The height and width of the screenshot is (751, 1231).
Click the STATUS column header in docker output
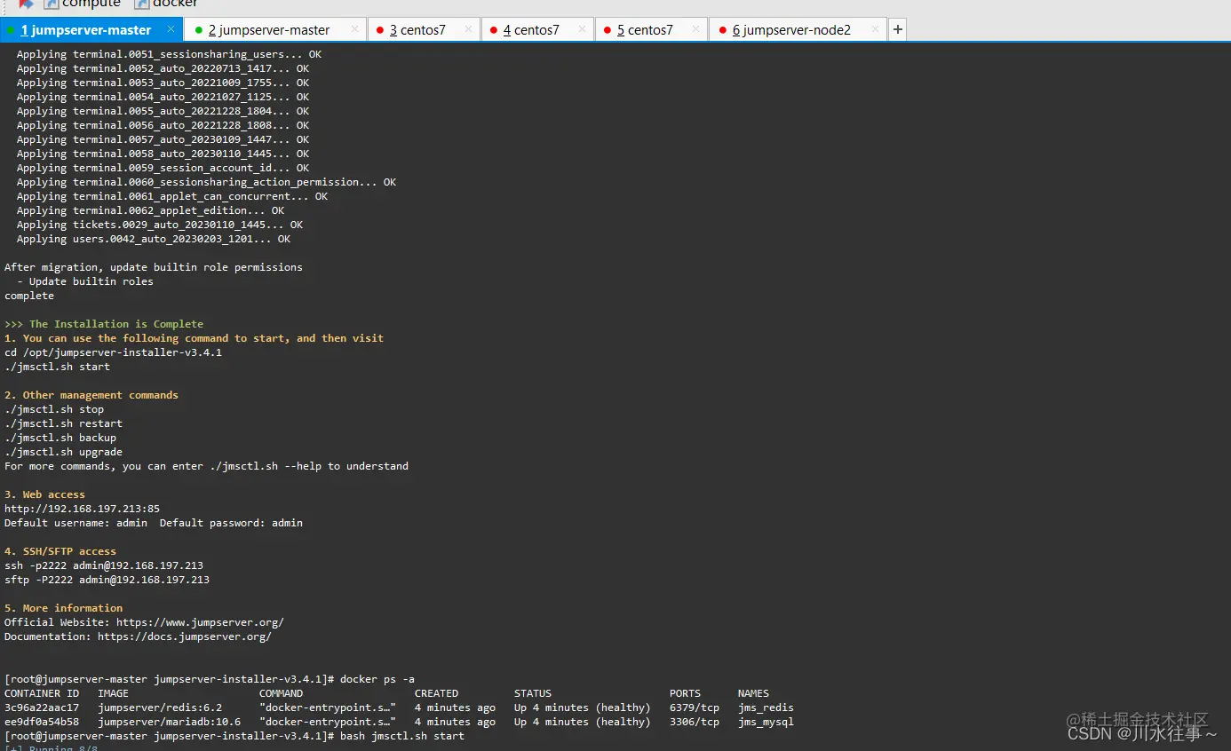533,693
